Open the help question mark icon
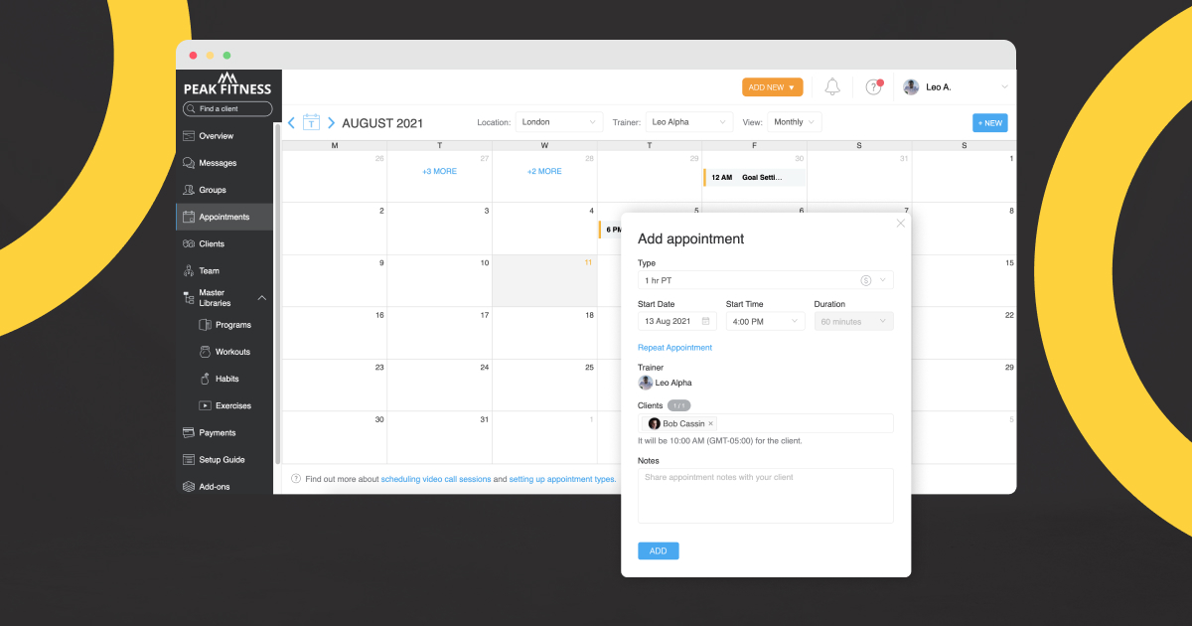The height and width of the screenshot is (626, 1192). [x=873, y=87]
